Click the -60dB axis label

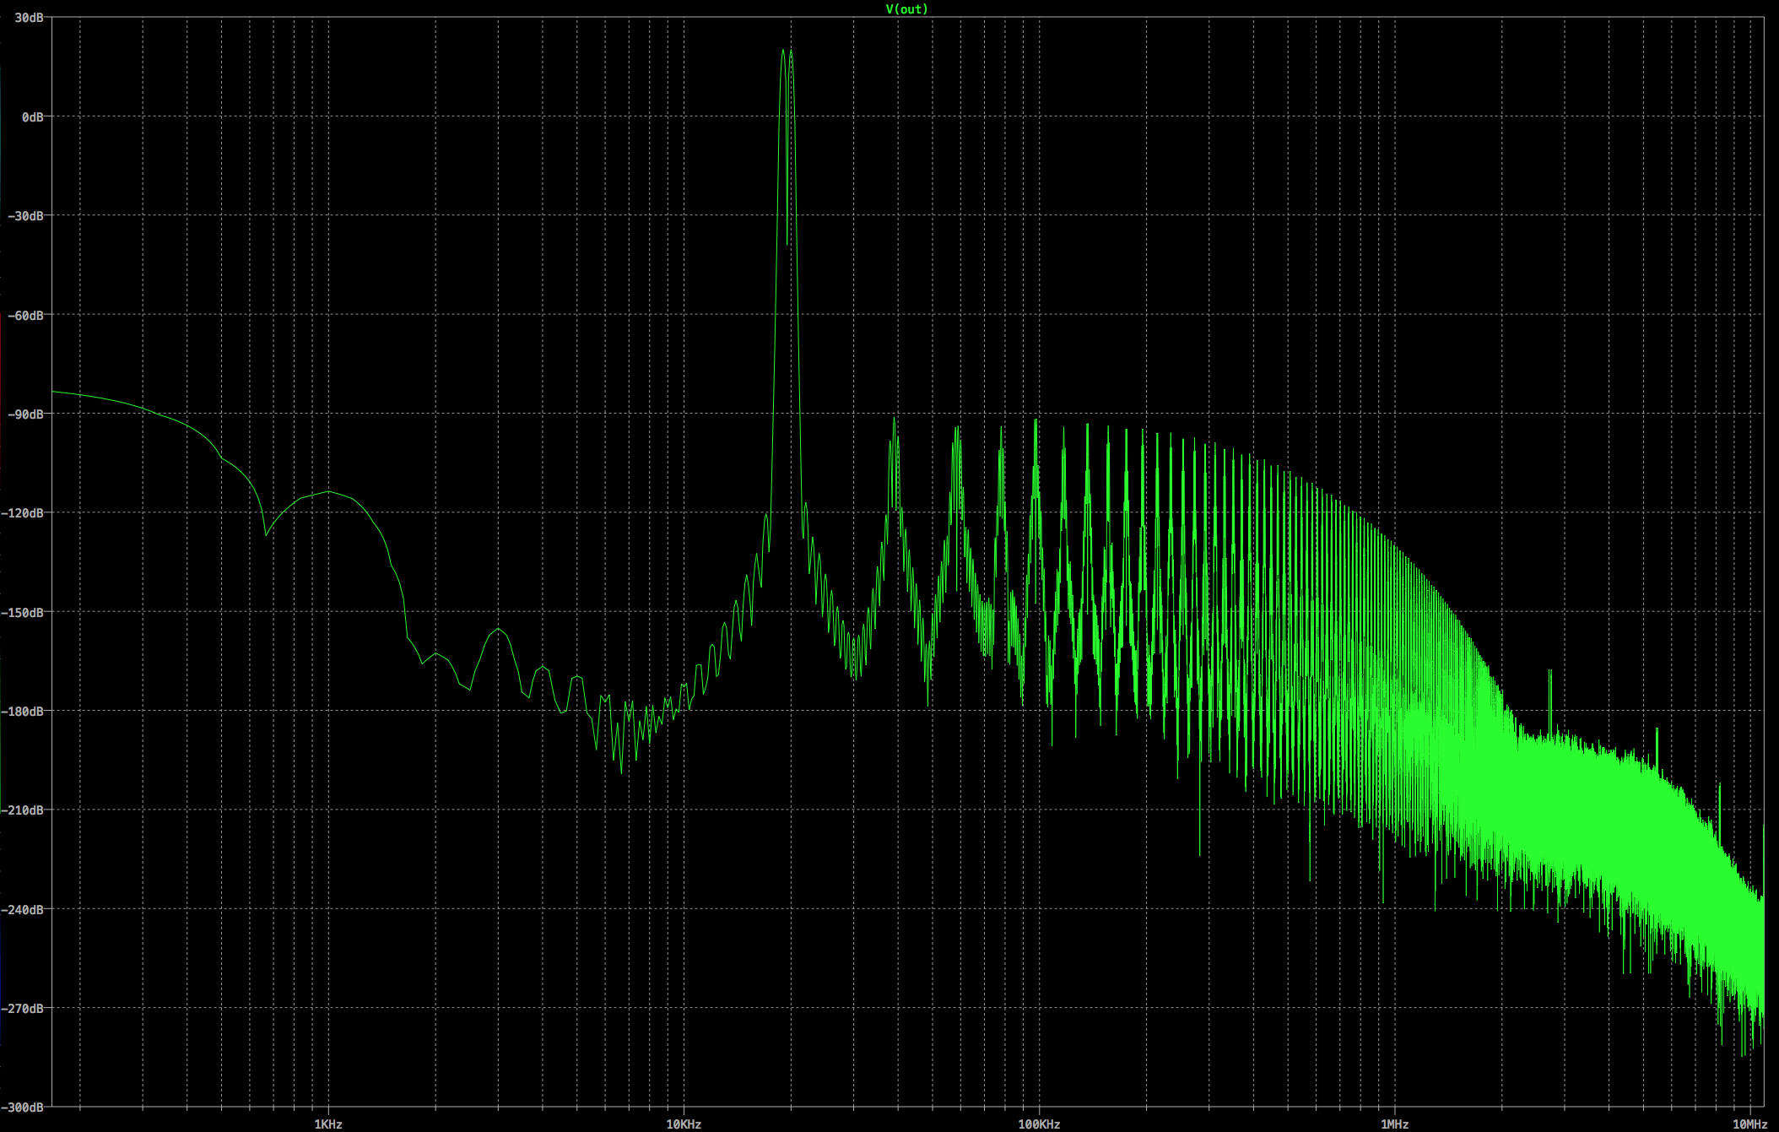click(x=26, y=315)
